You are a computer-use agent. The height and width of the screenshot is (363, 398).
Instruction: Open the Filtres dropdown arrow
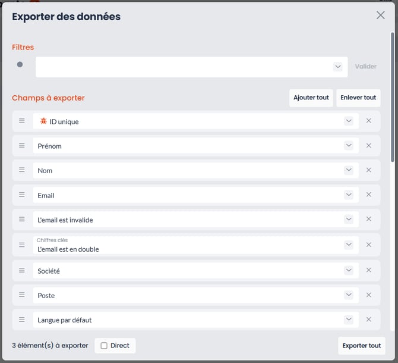tap(338, 67)
